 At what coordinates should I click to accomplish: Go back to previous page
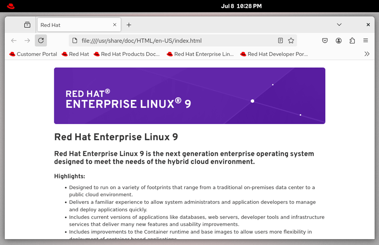(x=14, y=40)
